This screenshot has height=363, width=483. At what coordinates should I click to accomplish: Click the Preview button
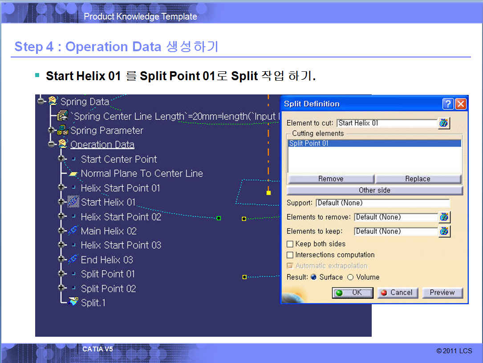coord(442,293)
